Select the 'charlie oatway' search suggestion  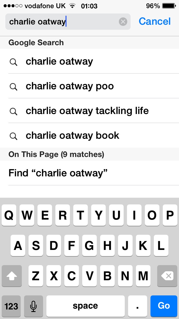59,61
